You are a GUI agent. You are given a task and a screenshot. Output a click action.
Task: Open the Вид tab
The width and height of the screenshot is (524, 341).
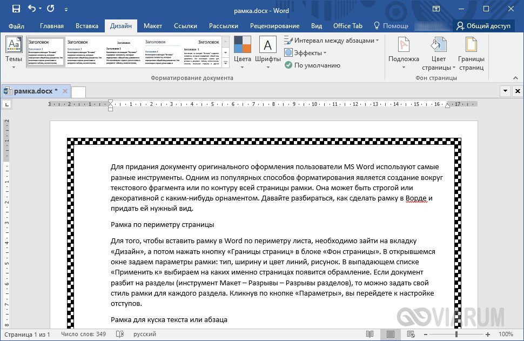point(317,26)
